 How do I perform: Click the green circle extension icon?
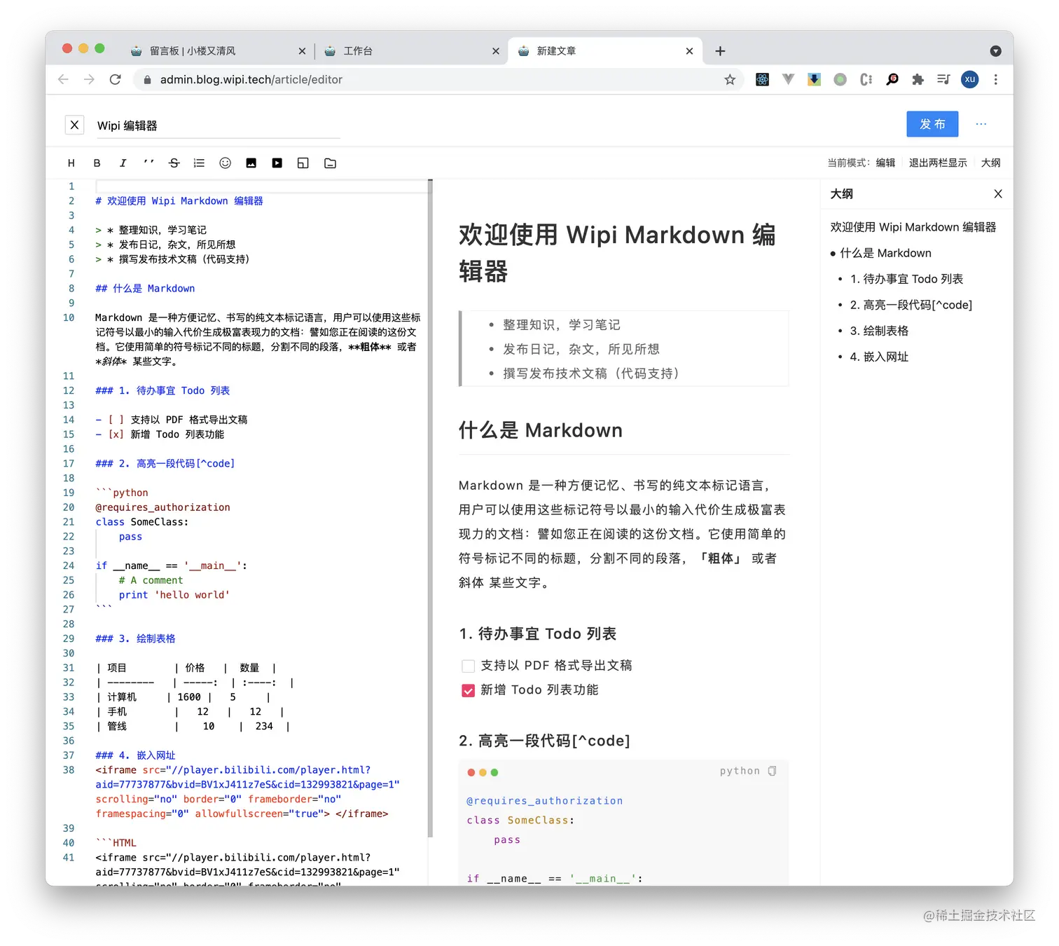[840, 79]
